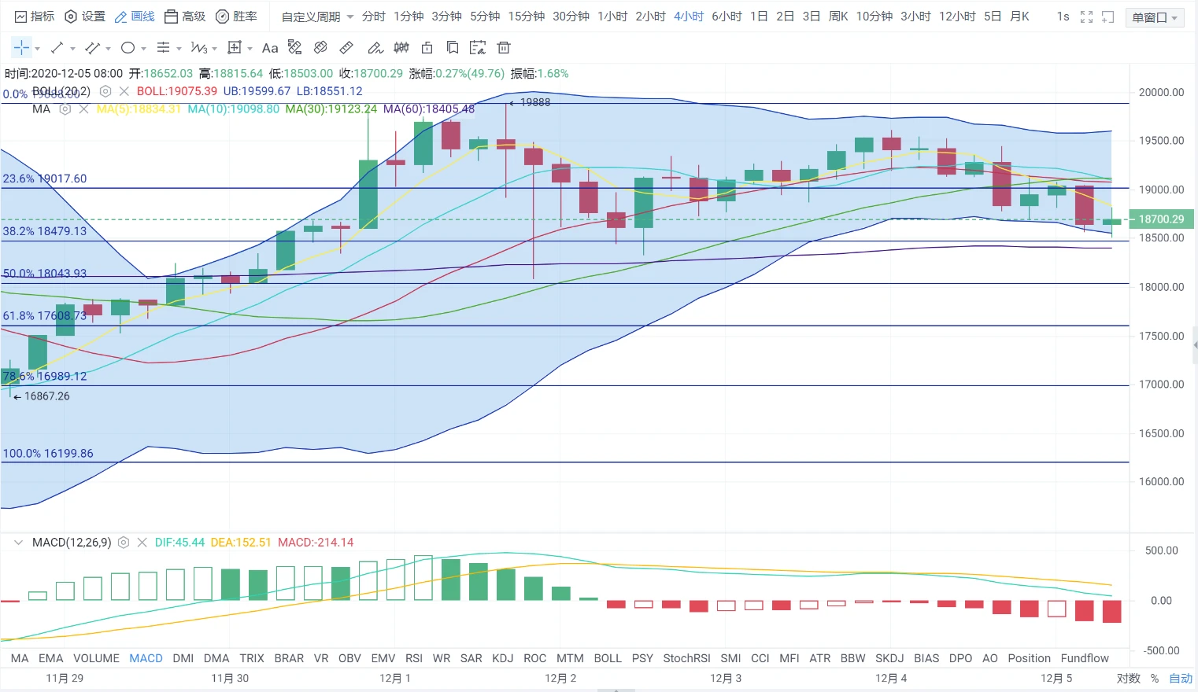The image size is (1198, 692).
Task: Open MACD indicator settings gear
Action: (124, 543)
